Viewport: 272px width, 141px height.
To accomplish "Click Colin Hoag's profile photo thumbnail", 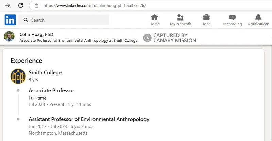I will [x=9, y=36].
